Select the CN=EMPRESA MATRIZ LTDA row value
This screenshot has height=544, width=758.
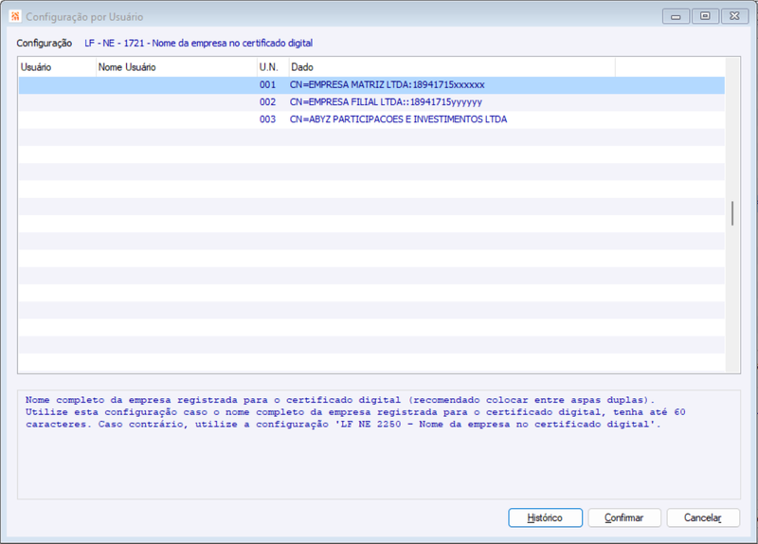(x=388, y=84)
